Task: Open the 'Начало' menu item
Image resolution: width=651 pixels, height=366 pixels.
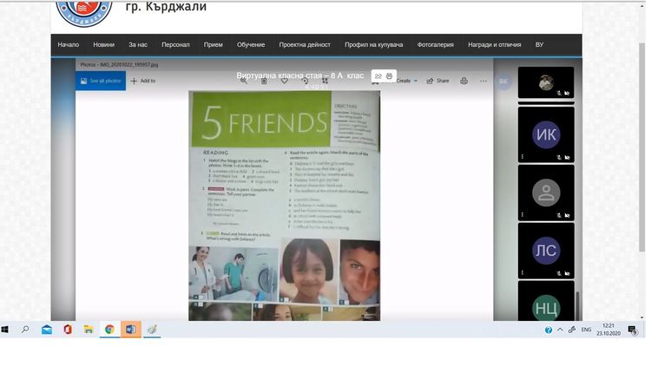Action: (68, 44)
